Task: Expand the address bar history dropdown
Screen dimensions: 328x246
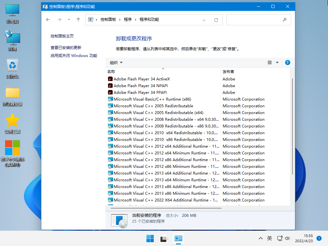Action: [204, 20]
